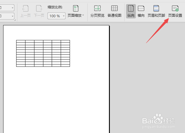Open the upper-left combo box dropdown
This screenshot has height=133, width=185.
point(12,8)
